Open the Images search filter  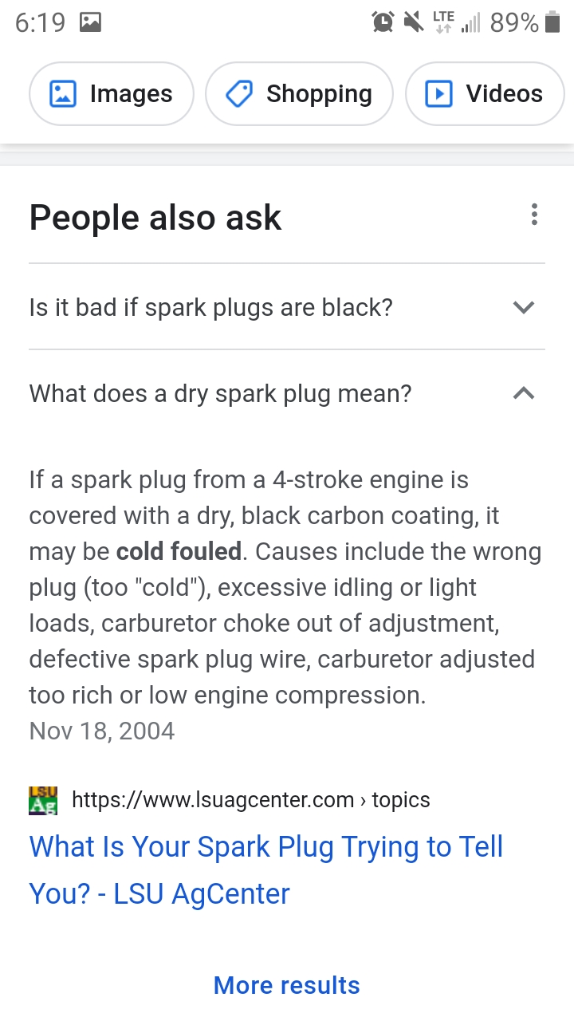[112, 94]
